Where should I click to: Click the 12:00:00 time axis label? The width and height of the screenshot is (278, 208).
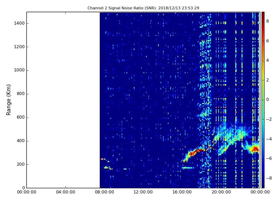tap(143, 192)
